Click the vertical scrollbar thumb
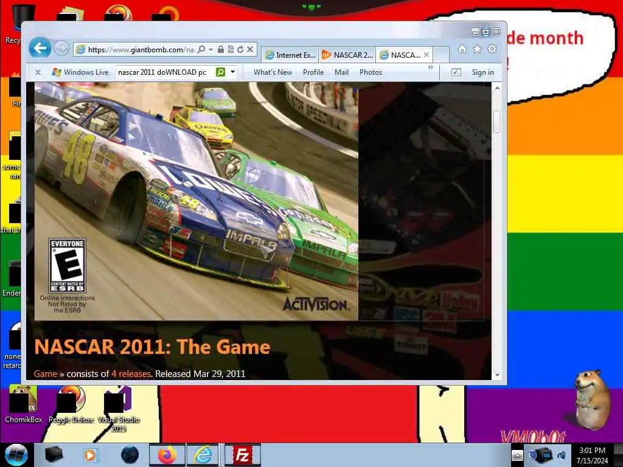The image size is (623, 467). [x=497, y=122]
